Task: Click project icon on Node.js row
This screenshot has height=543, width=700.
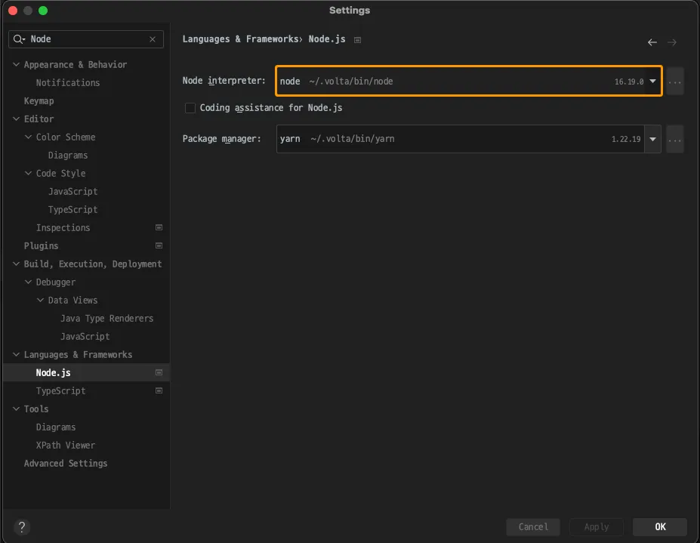Action: coord(159,372)
